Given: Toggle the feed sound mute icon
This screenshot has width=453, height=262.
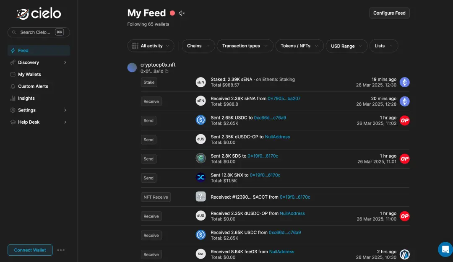Looking at the screenshot, I should point(182,13).
